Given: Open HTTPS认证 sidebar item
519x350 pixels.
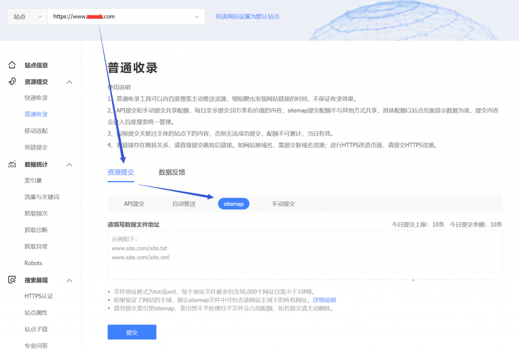Looking at the screenshot, I should [39, 296].
